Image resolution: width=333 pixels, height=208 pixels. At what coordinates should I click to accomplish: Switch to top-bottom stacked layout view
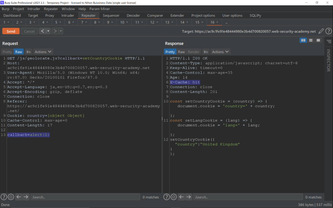311,40
